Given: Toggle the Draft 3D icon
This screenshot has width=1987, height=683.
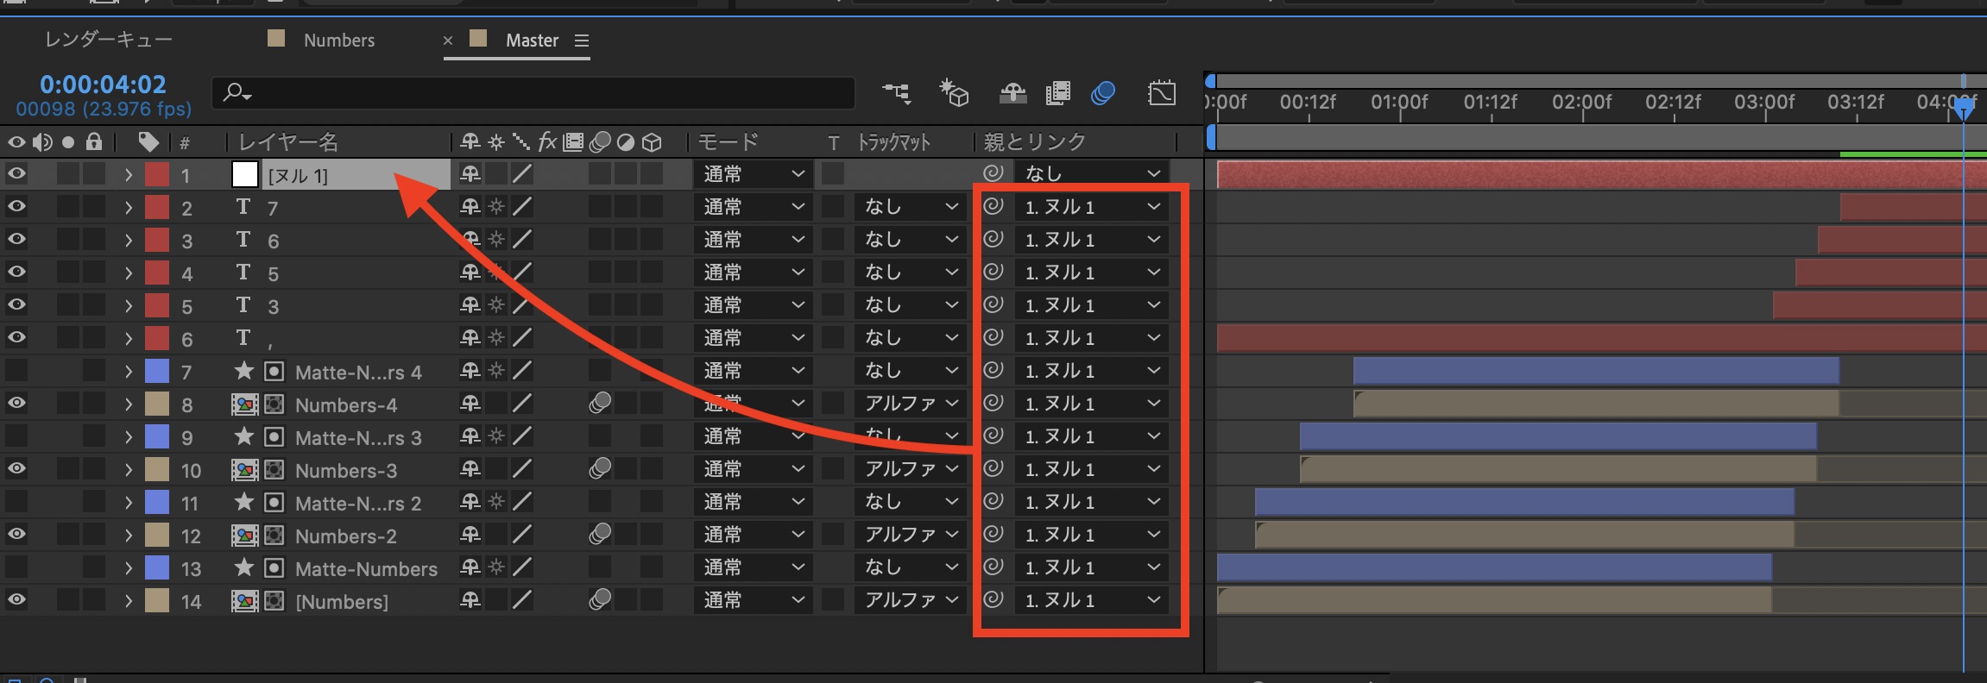Looking at the screenshot, I should tap(954, 92).
